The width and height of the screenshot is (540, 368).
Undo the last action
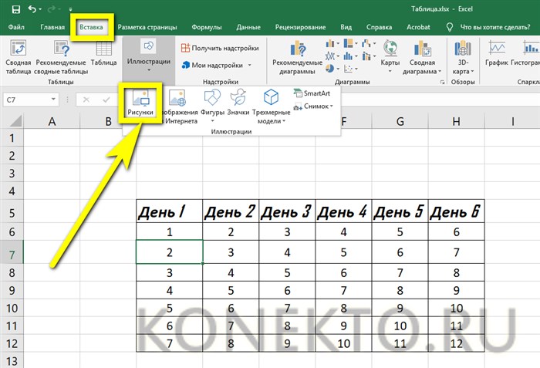[32, 9]
